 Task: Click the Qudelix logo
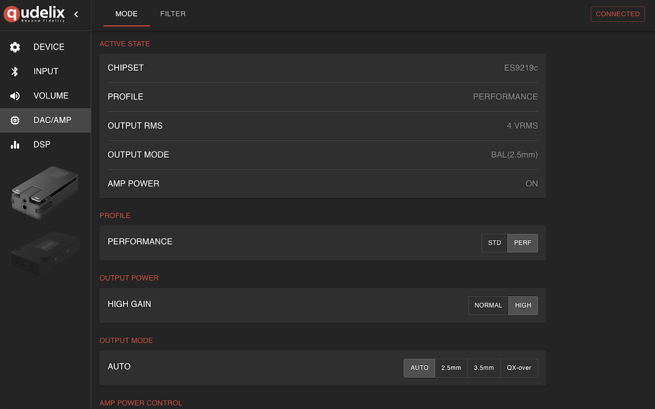tap(34, 14)
